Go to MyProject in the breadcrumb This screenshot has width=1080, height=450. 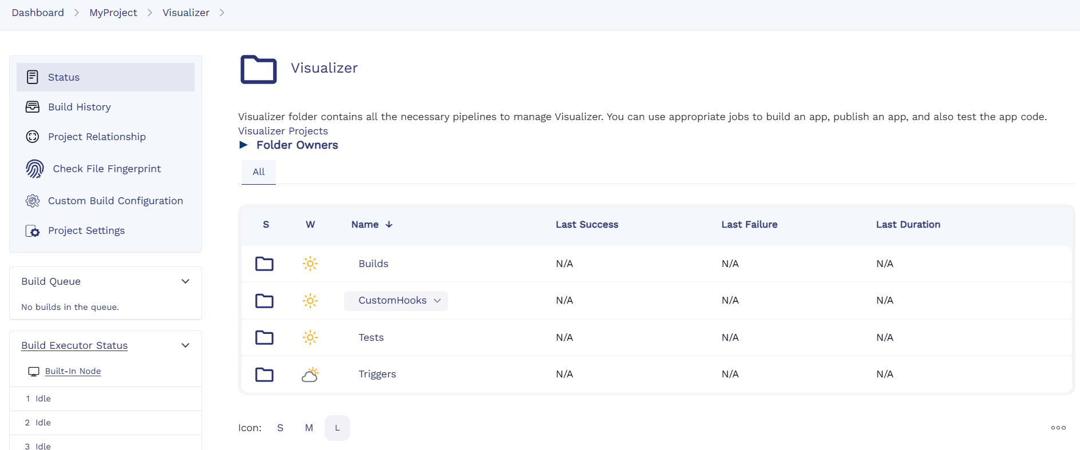113,13
